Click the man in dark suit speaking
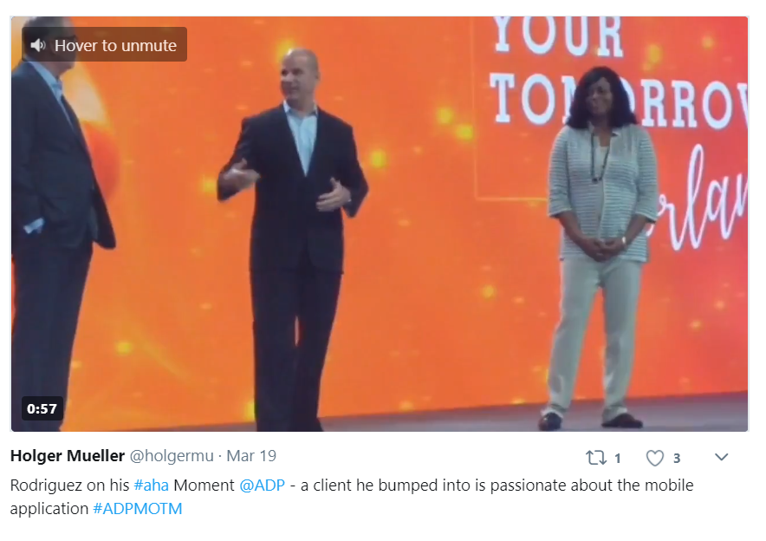Screen dimensions: 766x541 pyautogui.click(x=293, y=239)
